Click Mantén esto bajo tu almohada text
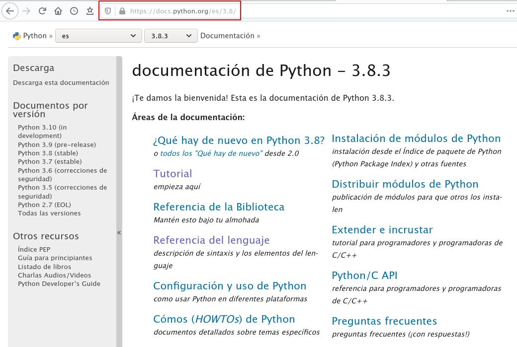 (x=206, y=220)
